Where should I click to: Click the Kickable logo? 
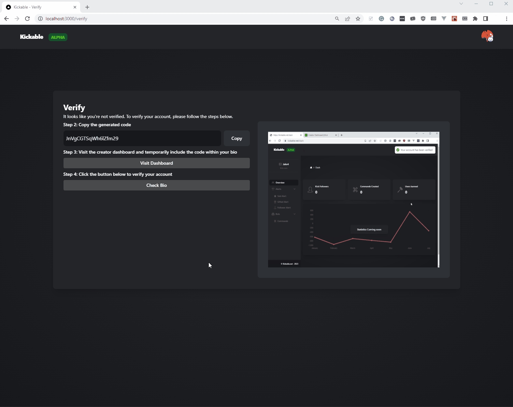[32, 37]
